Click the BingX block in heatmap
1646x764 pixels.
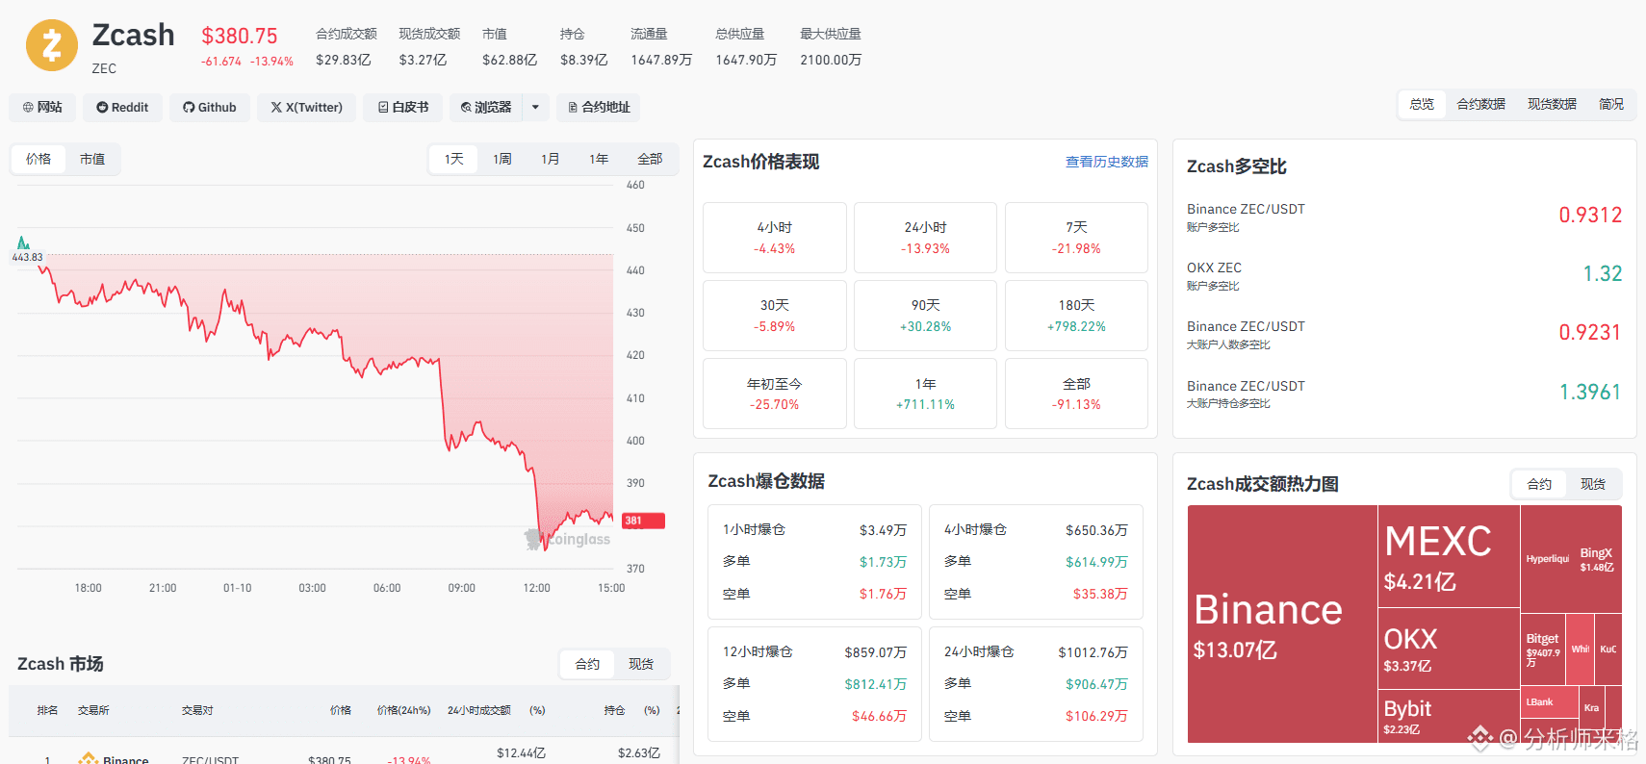coord(1598,559)
